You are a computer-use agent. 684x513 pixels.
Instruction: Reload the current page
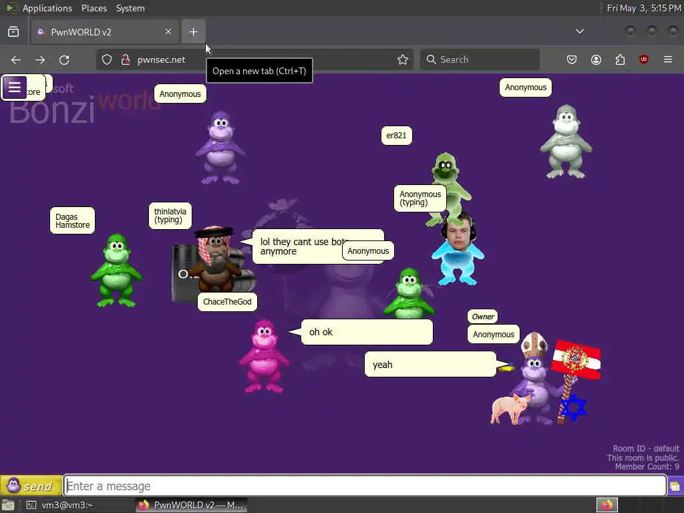64,59
